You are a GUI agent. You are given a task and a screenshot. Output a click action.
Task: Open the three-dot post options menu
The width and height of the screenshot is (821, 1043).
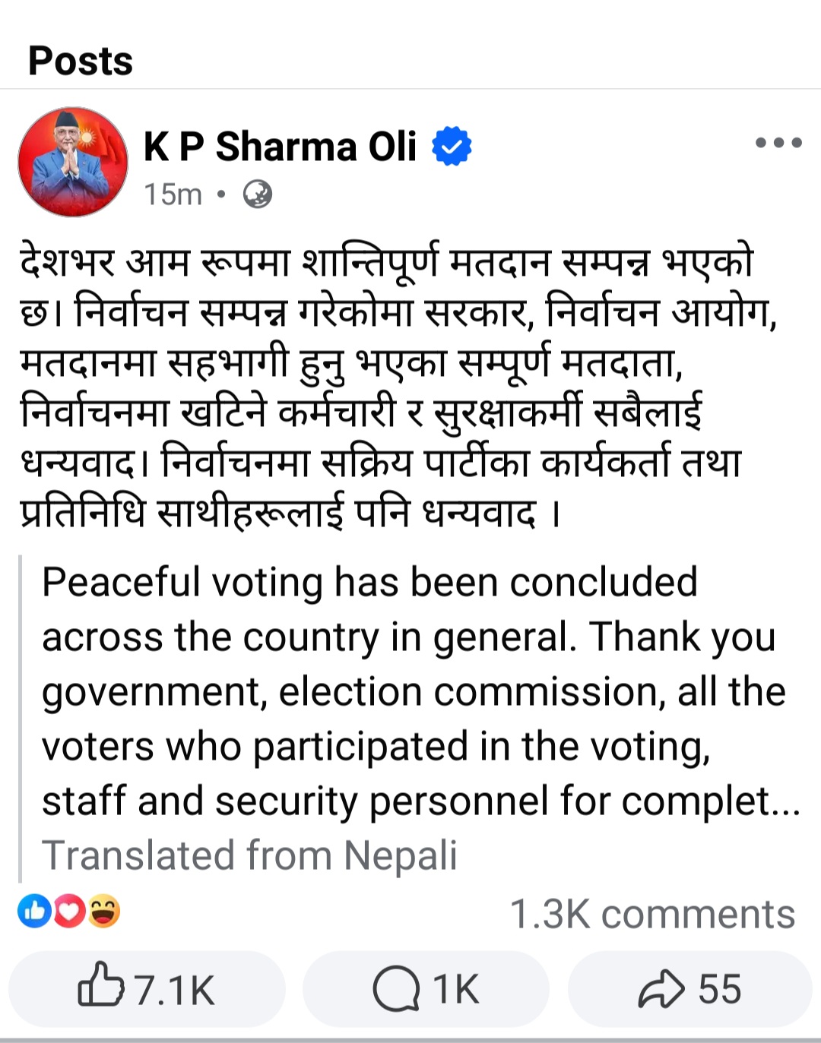pyautogui.click(x=778, y=143)
